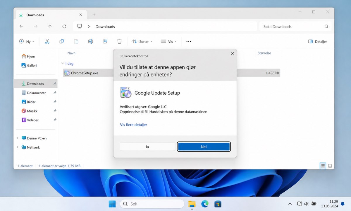Click Downloads in the address bar

pyautogui.click(x=105, y=26)
